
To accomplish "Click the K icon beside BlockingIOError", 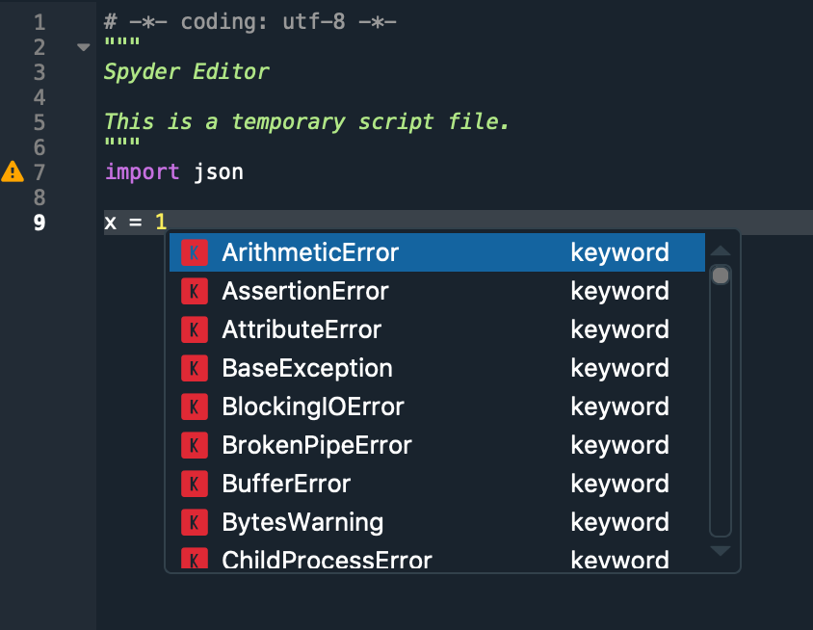I will coord(195,406).
